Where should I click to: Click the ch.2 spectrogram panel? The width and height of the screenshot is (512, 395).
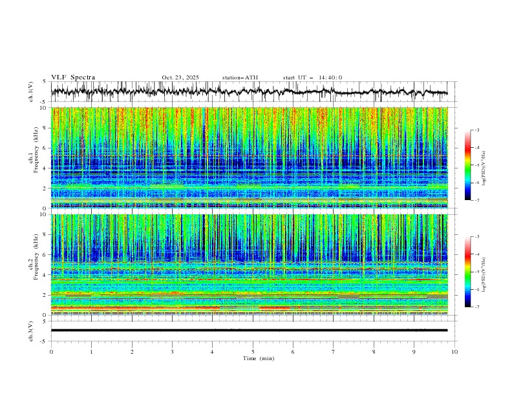(249, 265)
